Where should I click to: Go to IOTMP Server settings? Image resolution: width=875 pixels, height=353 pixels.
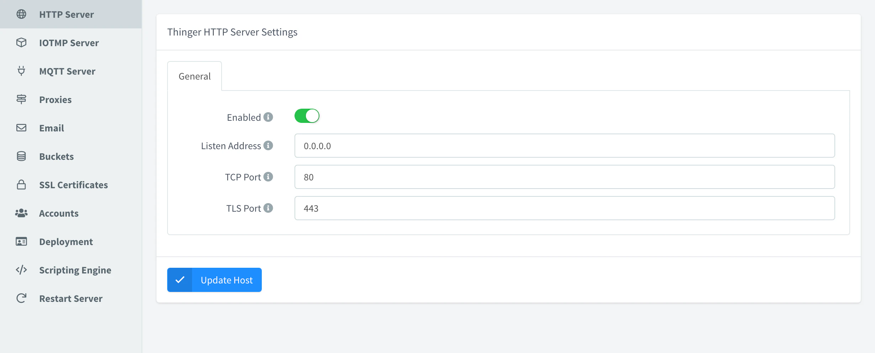point(71,43)
